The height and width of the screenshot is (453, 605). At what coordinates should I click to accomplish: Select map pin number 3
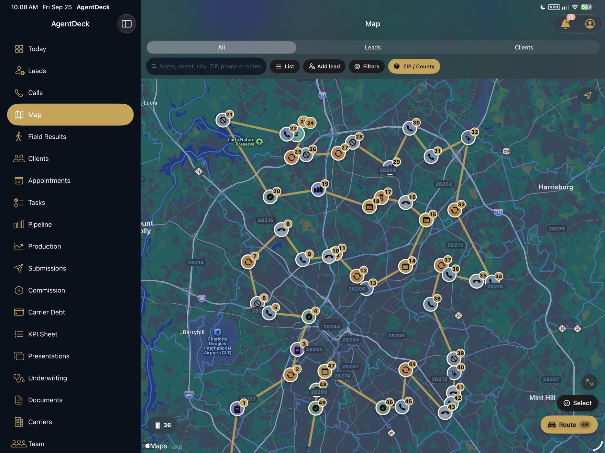click(x=297, y=349)
